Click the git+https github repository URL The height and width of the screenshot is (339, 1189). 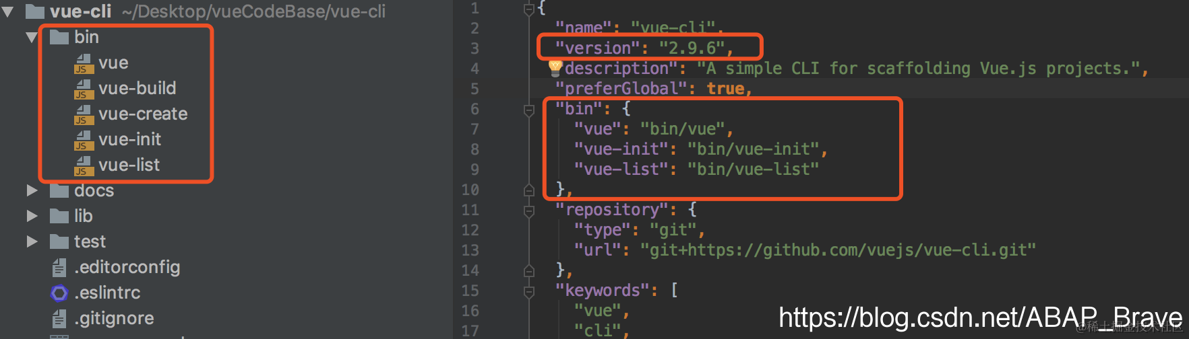pos(838,250)
